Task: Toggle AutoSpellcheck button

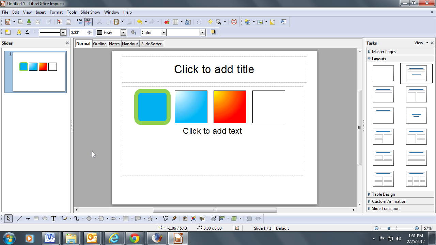Action: point(88,22)
